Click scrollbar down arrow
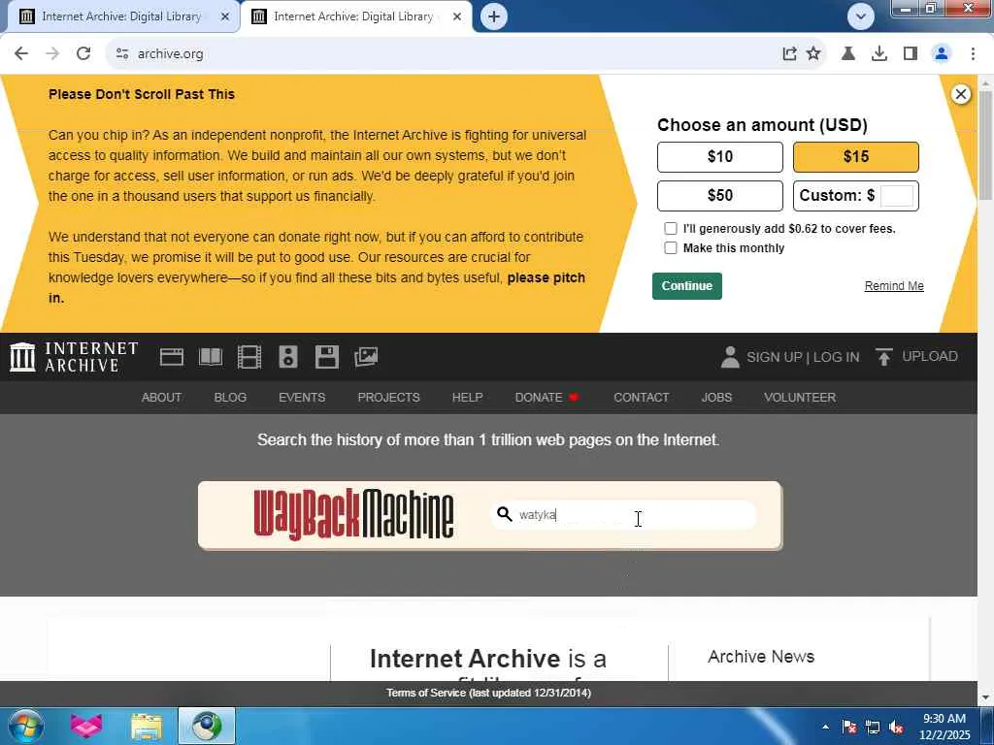Viewport: 994px width, 745px height. tap(985, 698)
